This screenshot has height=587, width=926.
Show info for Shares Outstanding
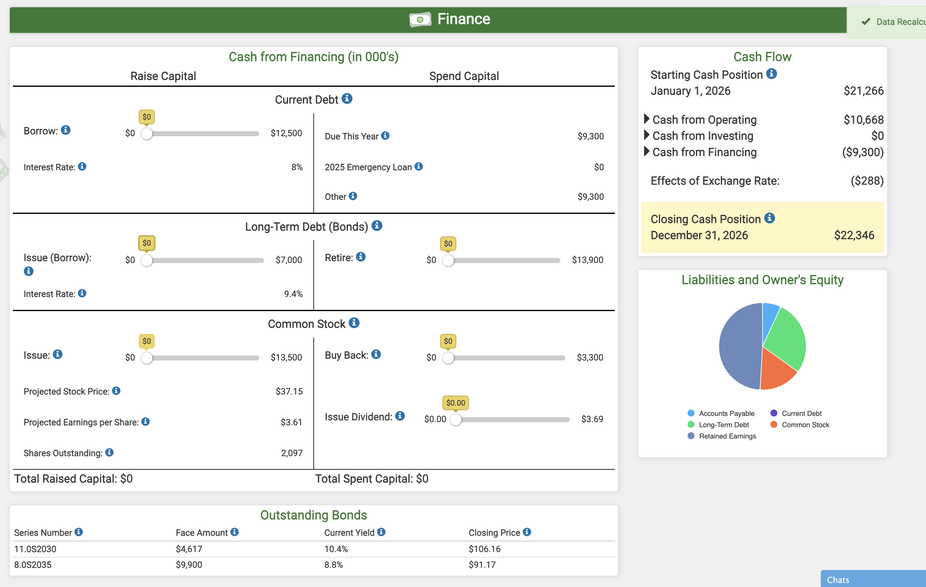[x=109, y=452]
